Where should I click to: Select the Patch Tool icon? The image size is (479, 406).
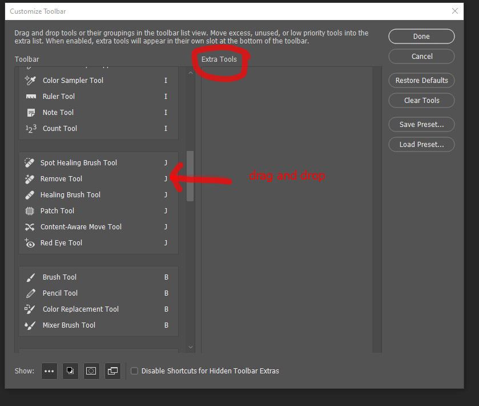30,210
